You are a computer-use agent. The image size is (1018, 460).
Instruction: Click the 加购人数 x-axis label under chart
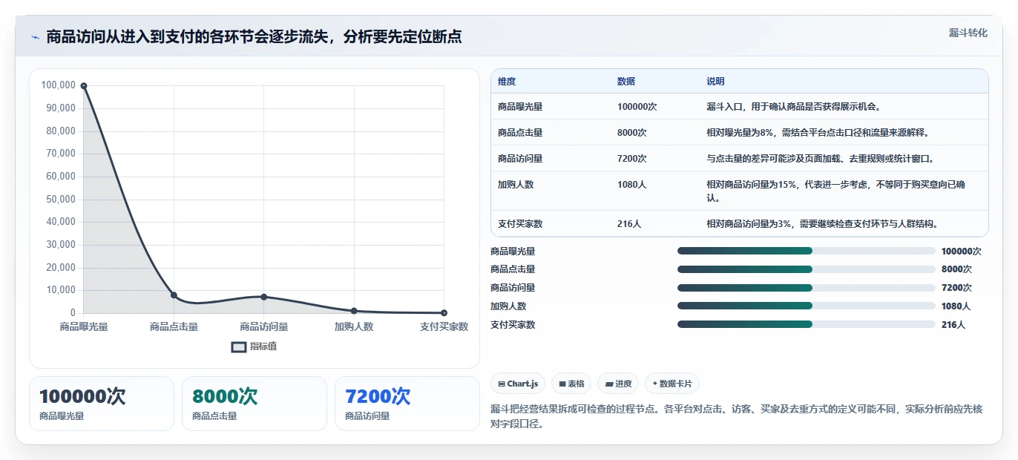click(354, 326)
